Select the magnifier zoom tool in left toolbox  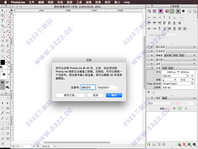8,11
